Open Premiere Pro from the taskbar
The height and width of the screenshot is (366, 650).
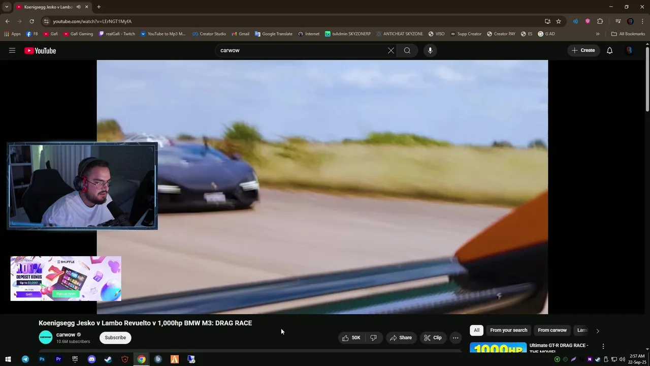(58, 359)
